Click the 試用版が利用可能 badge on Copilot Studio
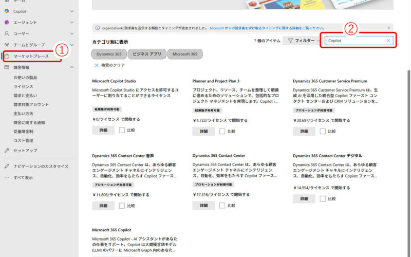411x257 pixels. [107, 109]
